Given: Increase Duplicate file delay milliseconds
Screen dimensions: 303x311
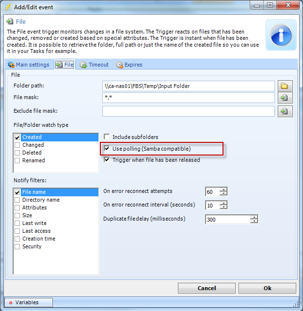Looking at the screenshot, I should pos(254,217).
